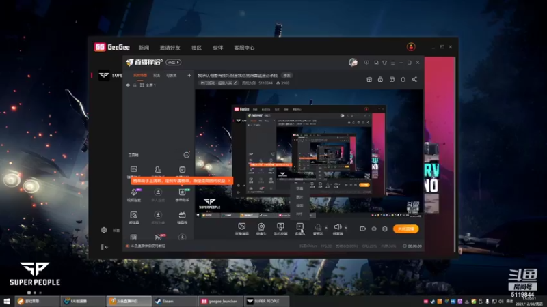Start recording with the record icon

pyautogui.click(x=363, y=229)
